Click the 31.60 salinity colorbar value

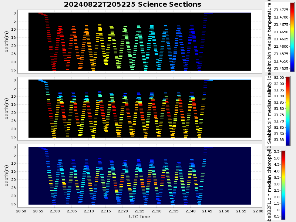[279, 134]
